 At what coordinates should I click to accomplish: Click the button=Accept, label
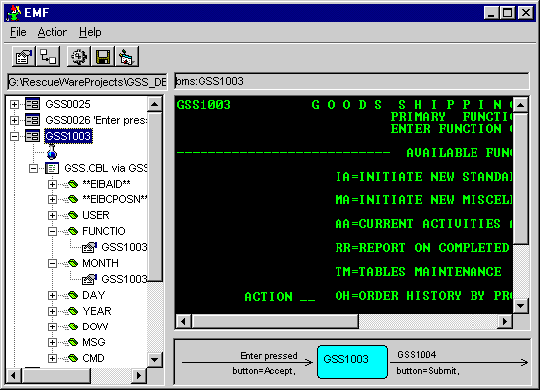point(264,371)
